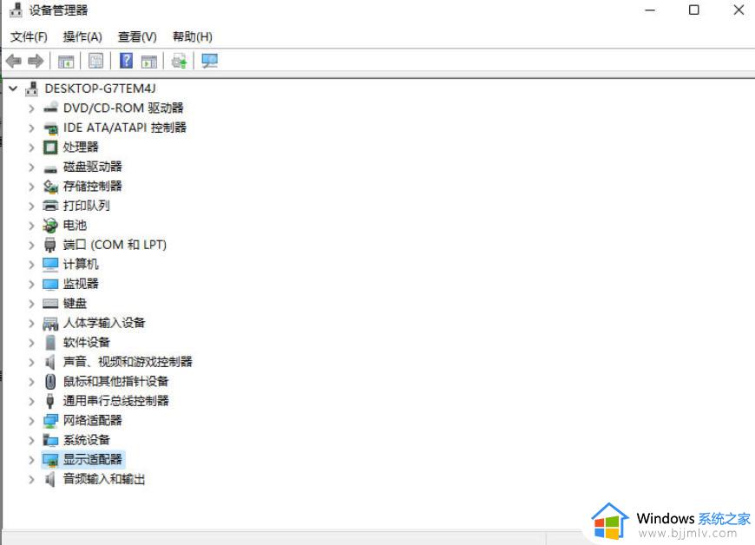The height and width of the screenshot is (545, 755).
Task: Click the Forward arrow toolbar icon
Action: [36, 61]
